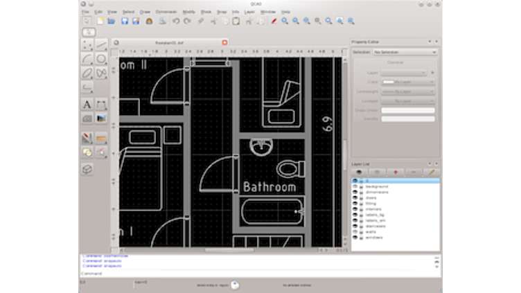Open the Layer menu
The height and width of the screenshot is (293, 521).
pos(248,12)
